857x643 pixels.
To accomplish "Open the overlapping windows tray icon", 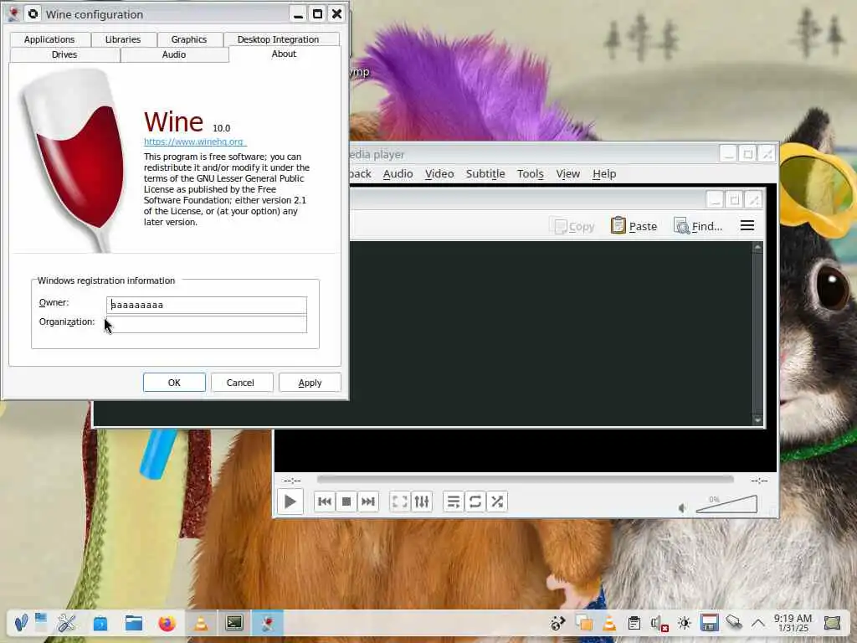I will tap(583, 623).
